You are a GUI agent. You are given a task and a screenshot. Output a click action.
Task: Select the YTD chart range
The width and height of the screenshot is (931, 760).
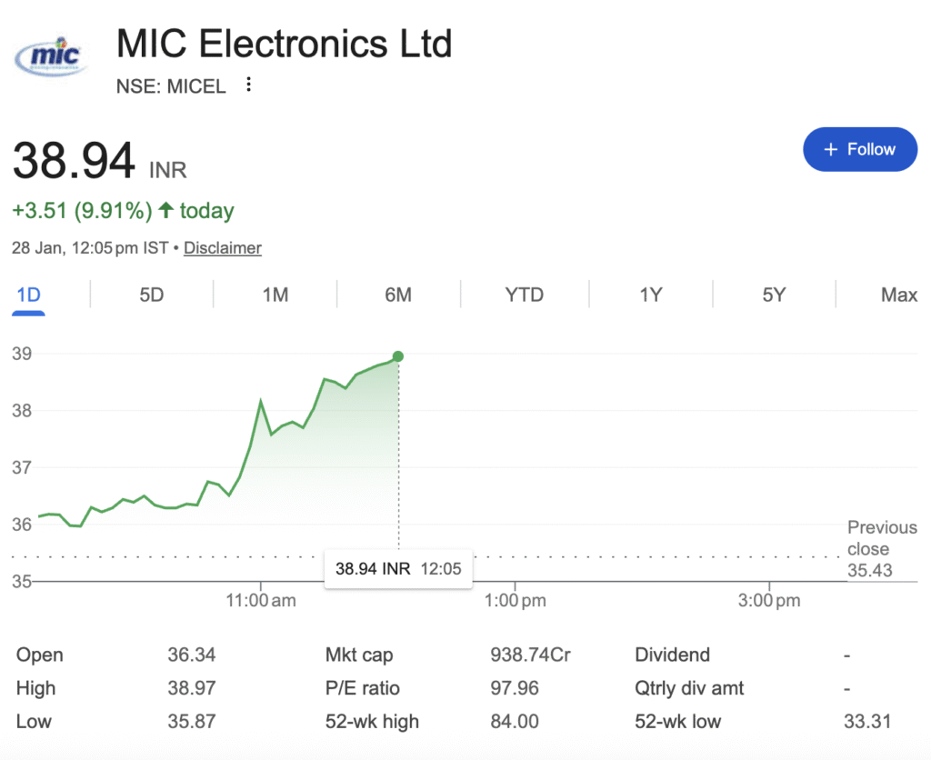tap(524, 295)
